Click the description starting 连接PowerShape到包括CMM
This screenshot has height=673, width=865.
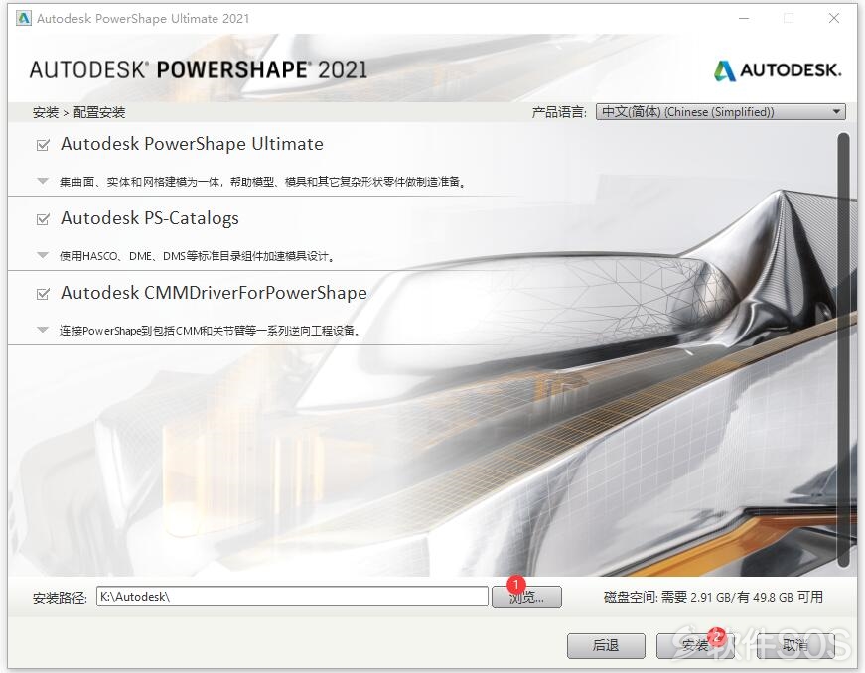210,331
